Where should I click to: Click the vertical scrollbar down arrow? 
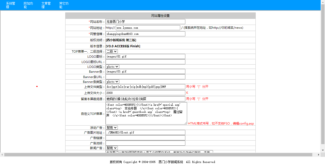323,150
